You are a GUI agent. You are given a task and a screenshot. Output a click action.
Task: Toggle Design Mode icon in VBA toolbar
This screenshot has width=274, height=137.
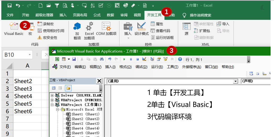[144, 59]
